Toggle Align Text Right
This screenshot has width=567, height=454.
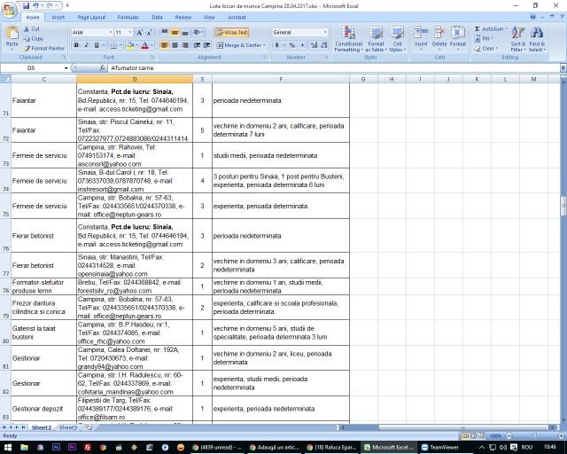185,45
